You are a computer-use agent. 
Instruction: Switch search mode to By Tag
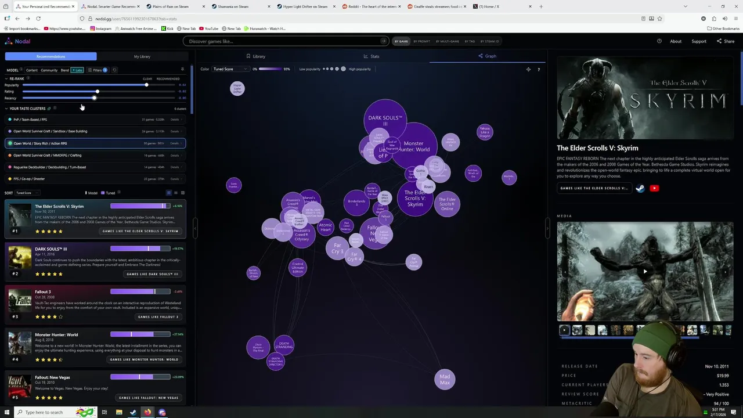(x=470, y=41)
